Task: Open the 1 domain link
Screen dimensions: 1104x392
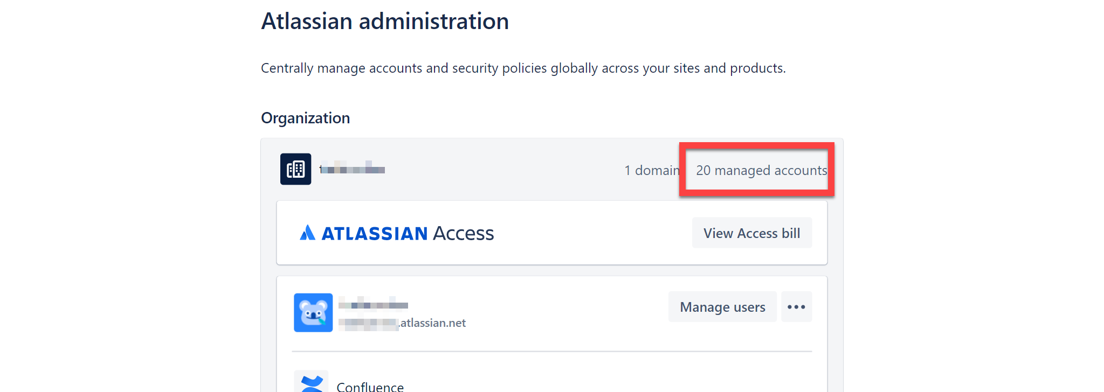Action: [652, 170]
